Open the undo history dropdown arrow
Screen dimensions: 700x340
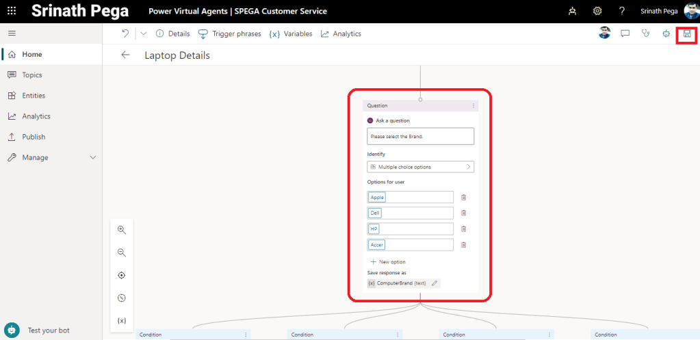coord(143,34)
